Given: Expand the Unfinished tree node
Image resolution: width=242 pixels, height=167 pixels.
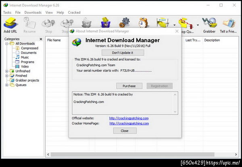Looking at the screenshot, I should tap(6, 71).
